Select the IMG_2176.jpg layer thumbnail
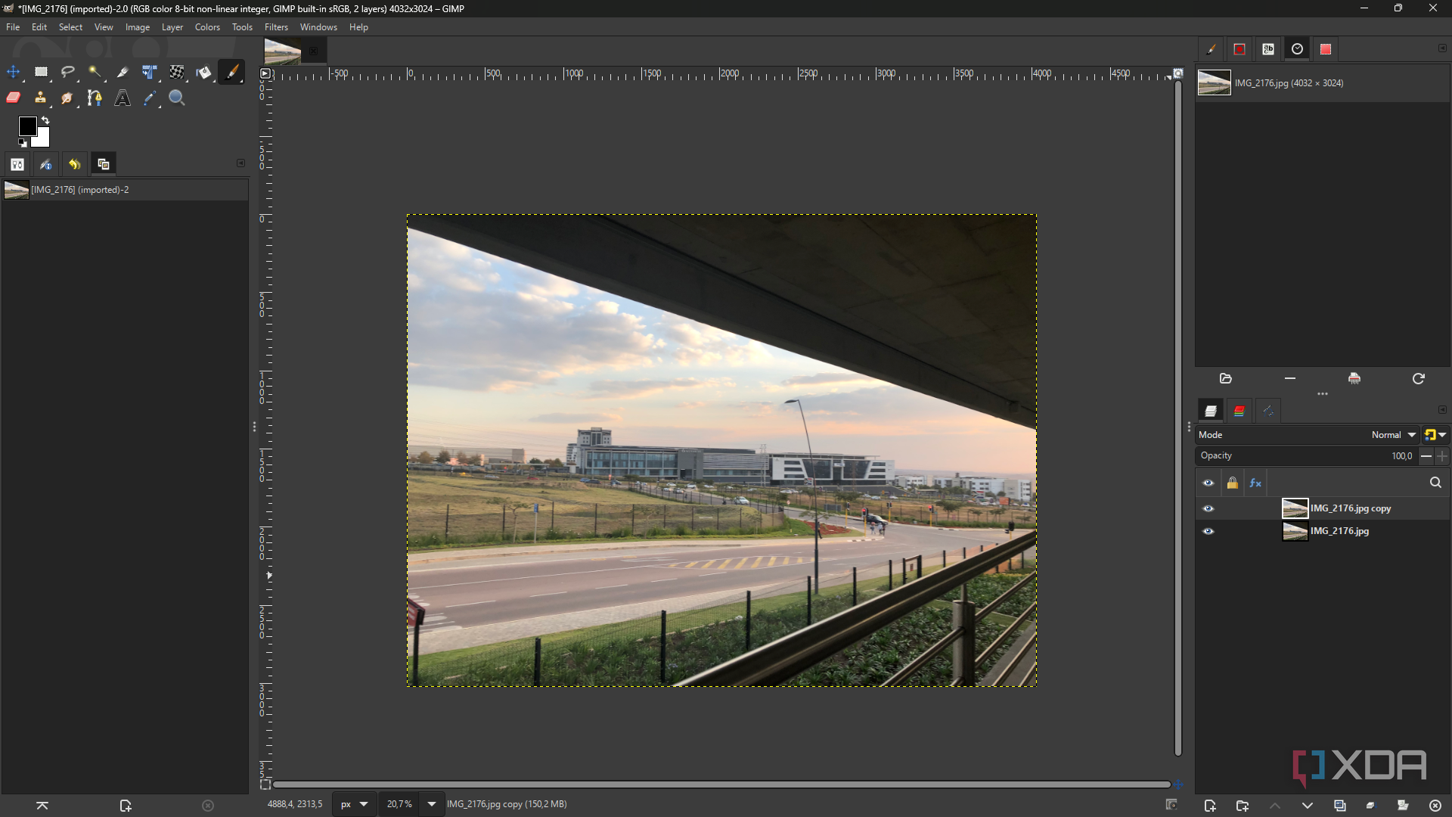This screenshot has height=817, width=1452. (1295, 531)
